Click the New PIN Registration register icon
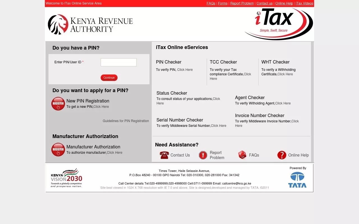 [58, 104]
